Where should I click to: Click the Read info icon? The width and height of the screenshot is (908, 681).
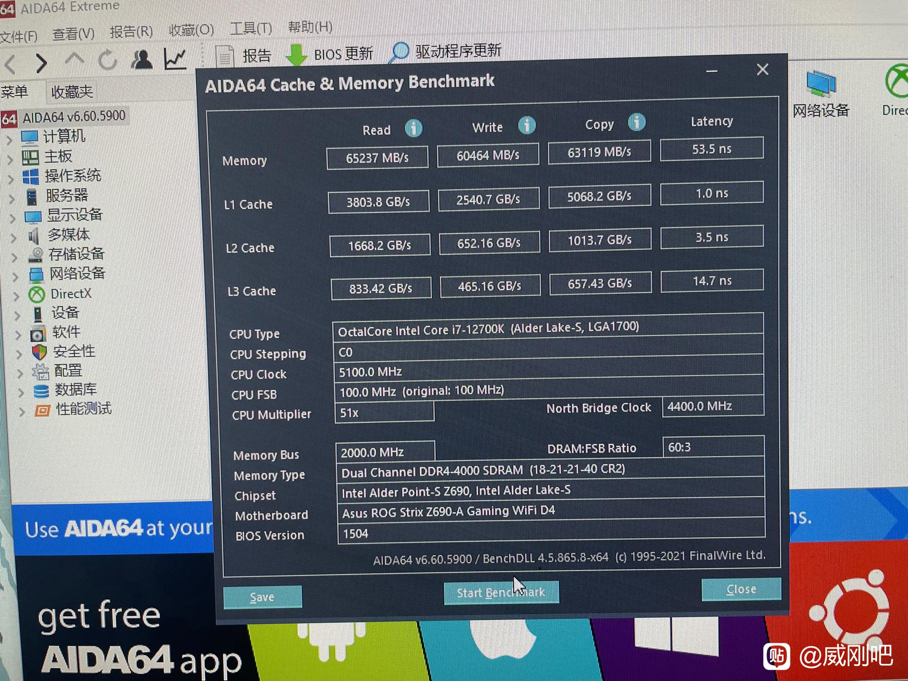pyautogui.click(x=413, y=128)
